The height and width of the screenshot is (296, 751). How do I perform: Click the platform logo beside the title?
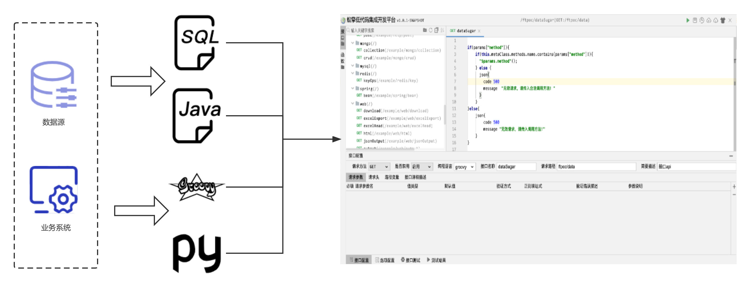point(343,20)
